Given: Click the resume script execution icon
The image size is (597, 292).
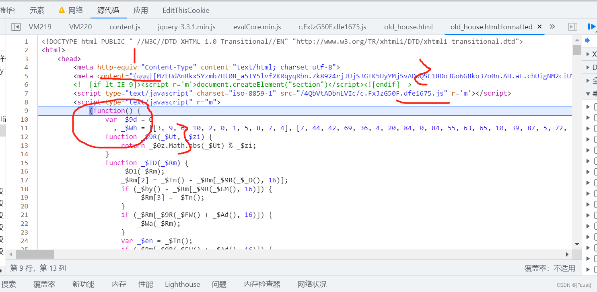Looking at the screenshot, I should pyautogui.click(x=592, y=27).
